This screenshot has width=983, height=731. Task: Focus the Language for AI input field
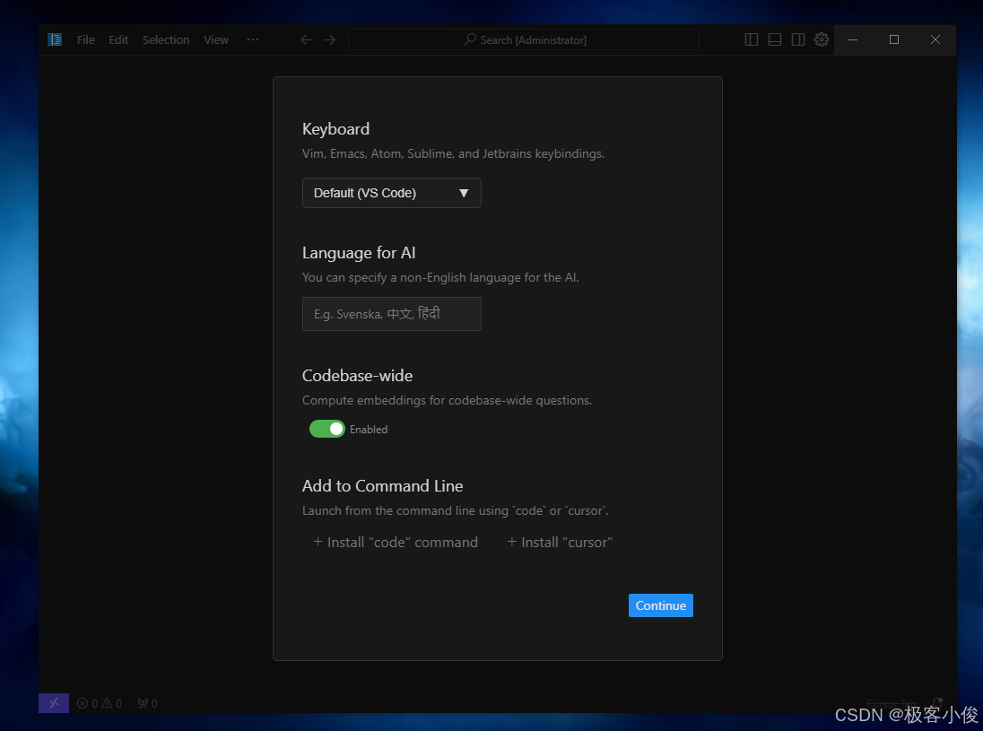[392, 313]
